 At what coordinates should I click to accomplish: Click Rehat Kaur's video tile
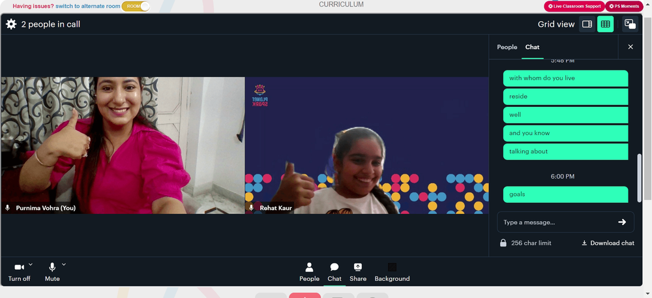tap(366, 145)
